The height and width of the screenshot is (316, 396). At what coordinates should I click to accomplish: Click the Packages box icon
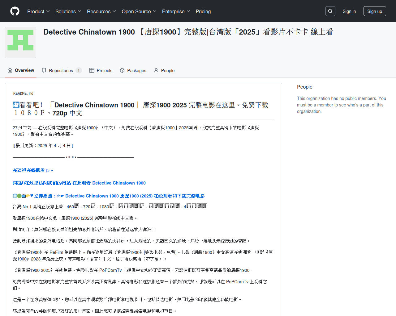click(x=122, y=70)
